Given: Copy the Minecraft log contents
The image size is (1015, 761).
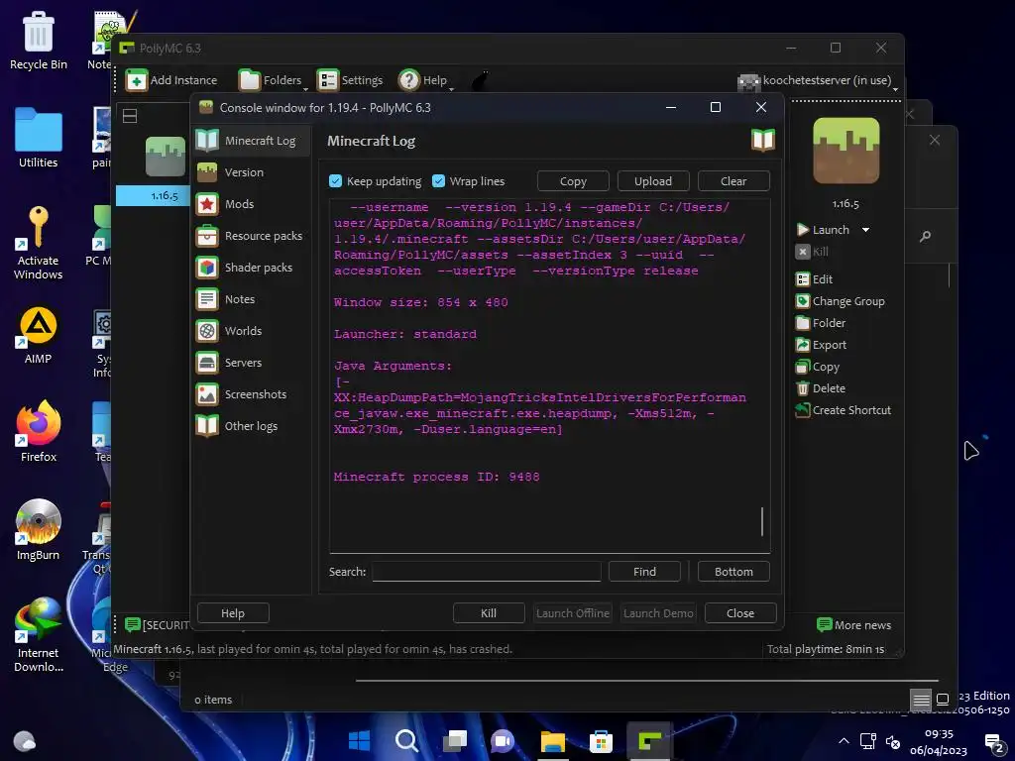Looking at the screenshot, I should click(573, 181).
